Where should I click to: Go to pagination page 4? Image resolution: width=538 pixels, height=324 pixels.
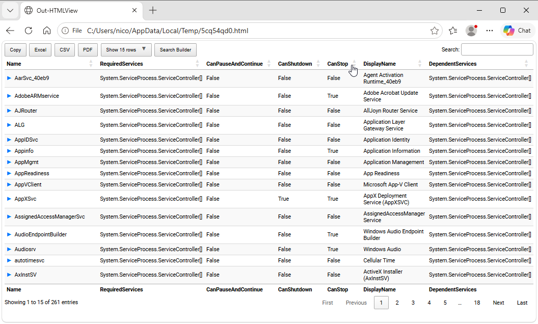(429, 303)
